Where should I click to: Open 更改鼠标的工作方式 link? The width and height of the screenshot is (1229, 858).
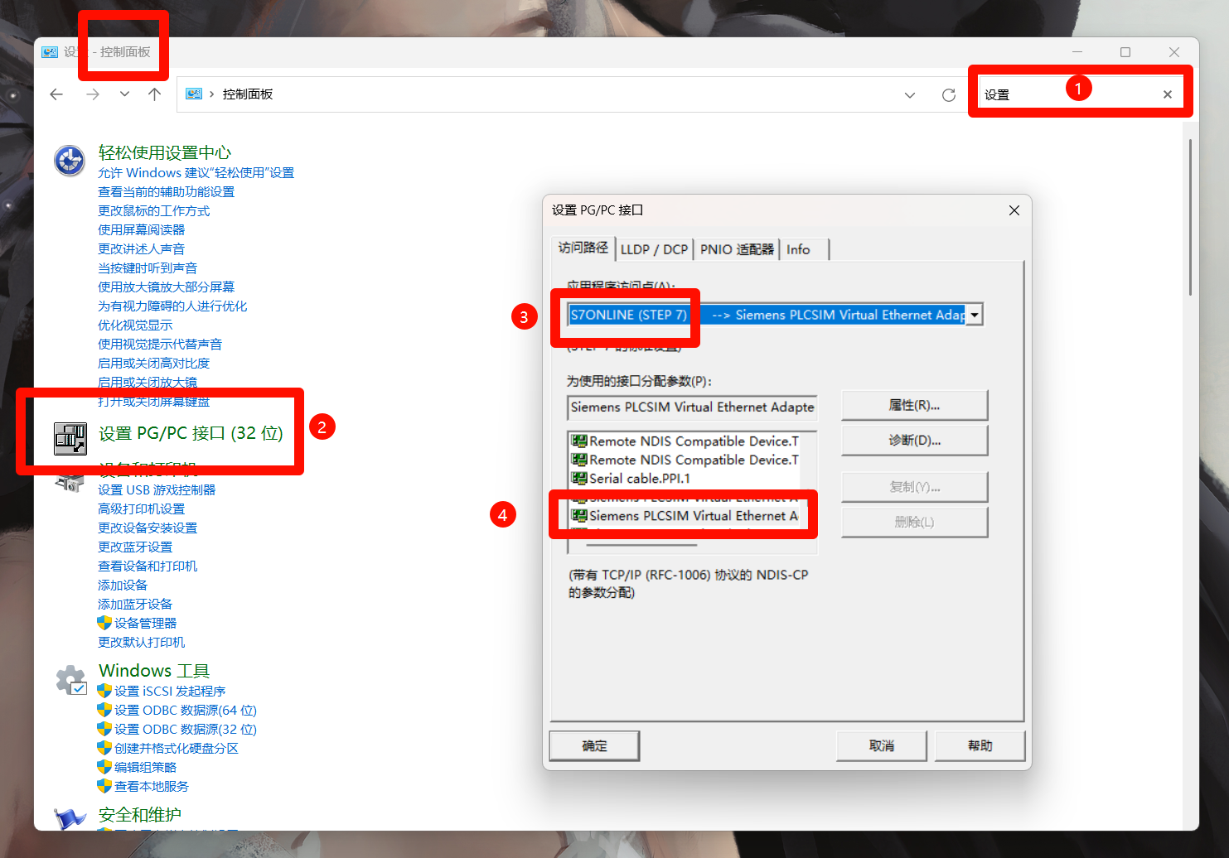153,211
